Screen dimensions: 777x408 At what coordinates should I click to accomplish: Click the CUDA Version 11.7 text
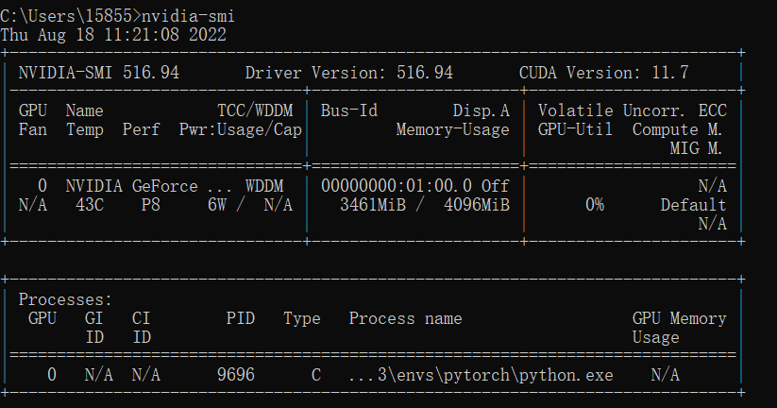click(x=604, y=73)
